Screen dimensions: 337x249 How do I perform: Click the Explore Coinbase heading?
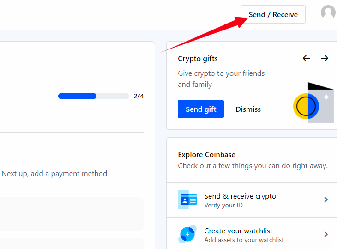click(x=206, y=155)
